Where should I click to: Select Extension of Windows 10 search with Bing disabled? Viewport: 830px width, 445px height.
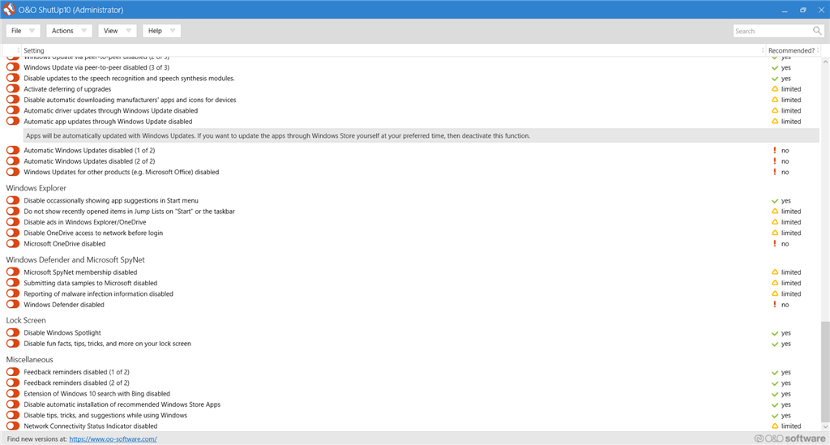point(97,394)
